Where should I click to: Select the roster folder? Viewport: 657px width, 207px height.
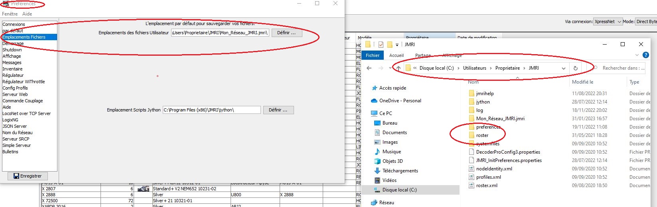pos(482,135)
